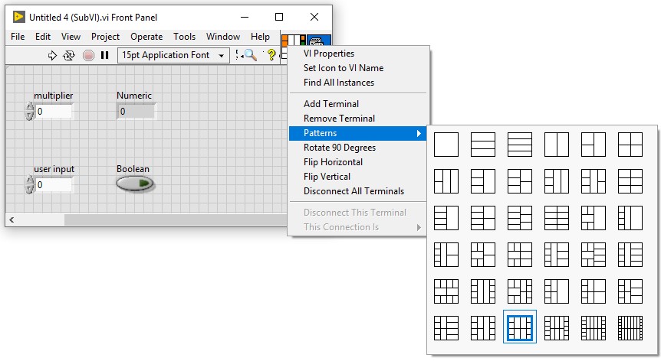The image size is (661, 361).
Task: Expand the Patterns submenu arrow
Action: 419,133
